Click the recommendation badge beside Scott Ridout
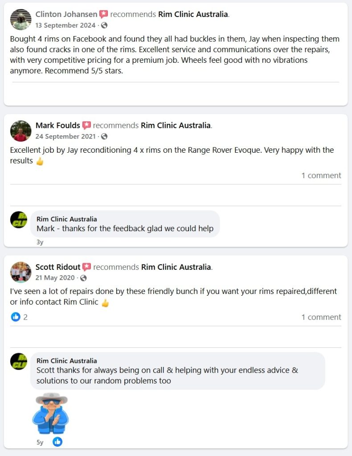The image size is (352, 456). [x=87, y=267]
